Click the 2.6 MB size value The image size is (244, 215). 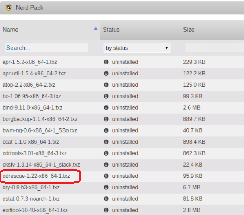pyautogui.click(x=191, y=107)
